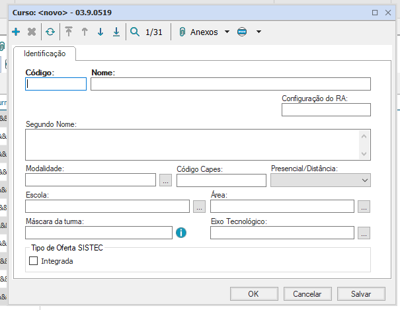The image size is (400, 310).
Task: Go to next record down arrow
Action: point(100,32)
